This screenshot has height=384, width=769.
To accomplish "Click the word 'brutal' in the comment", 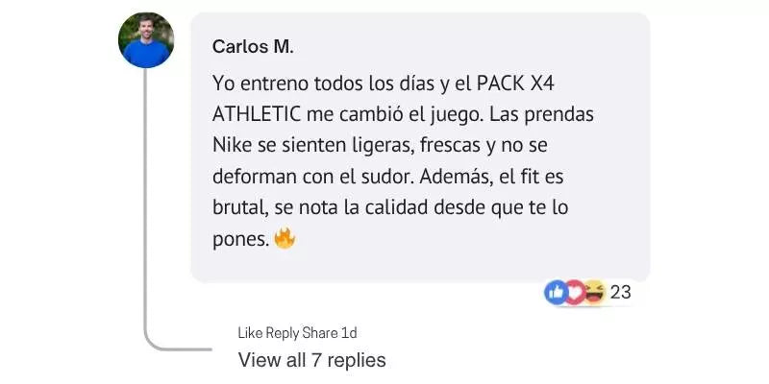I will pyautogui.click(x=239, y=207).
